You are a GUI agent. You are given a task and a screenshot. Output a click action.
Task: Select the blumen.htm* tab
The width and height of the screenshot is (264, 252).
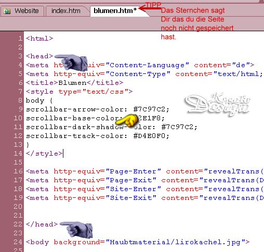point(115,11)
